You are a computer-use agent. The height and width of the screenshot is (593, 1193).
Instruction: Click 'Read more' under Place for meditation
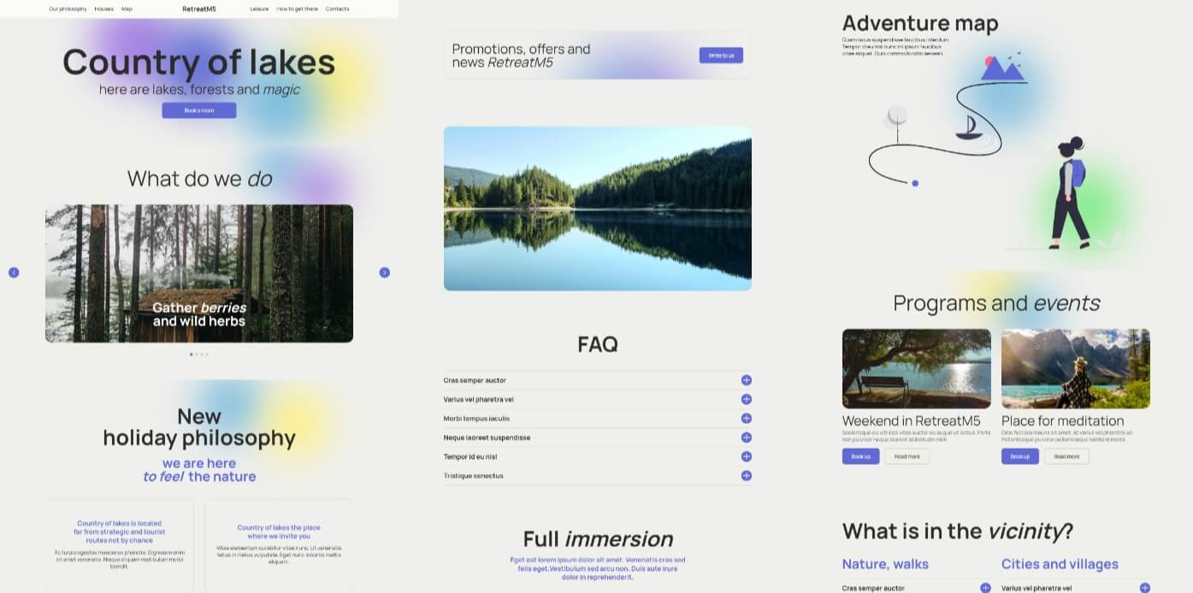[1066, 456]
